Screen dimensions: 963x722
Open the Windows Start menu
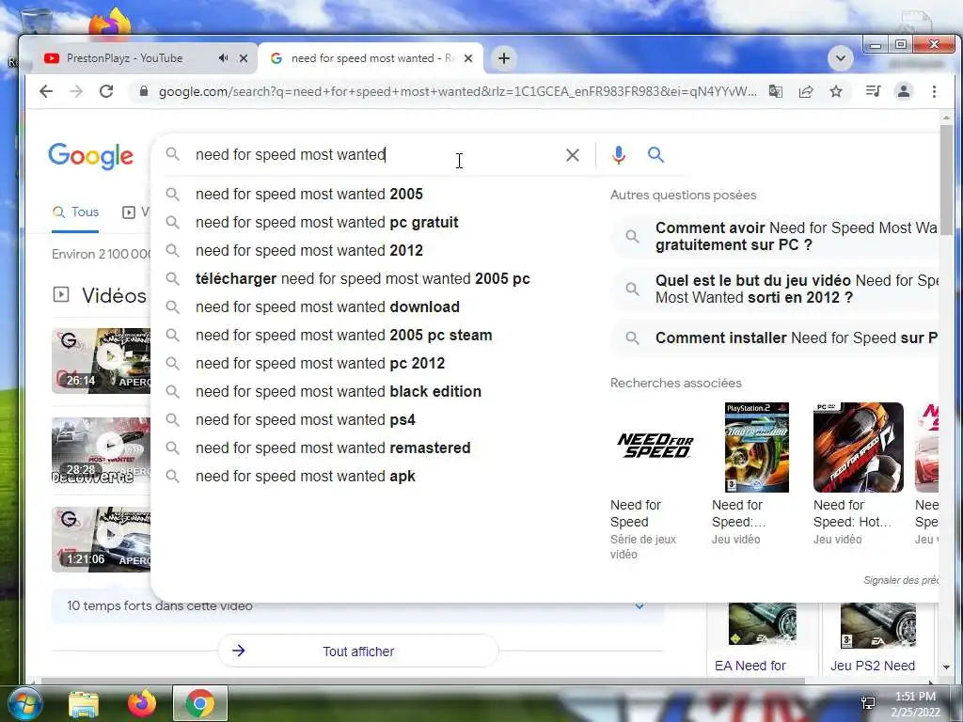pos(24,703)
